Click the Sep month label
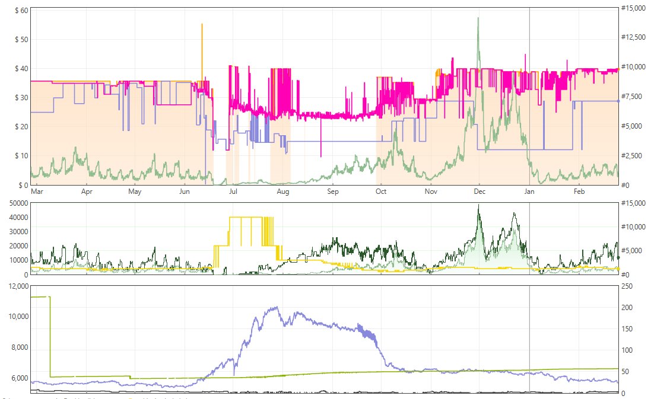The image size is (651, 399). [332, 191]
